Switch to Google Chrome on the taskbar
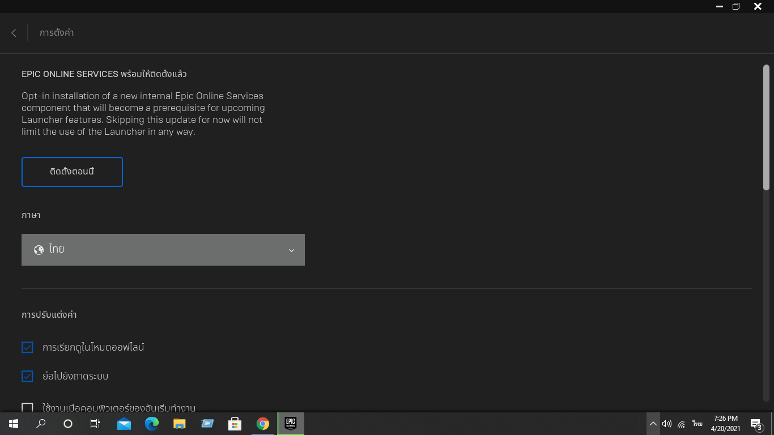The height and width of the screenshot is (435, 774). pos(263,424)
